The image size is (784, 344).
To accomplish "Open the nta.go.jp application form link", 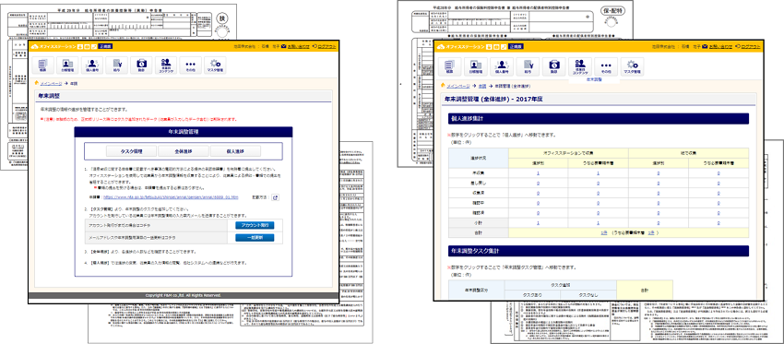I will (171, 197).
